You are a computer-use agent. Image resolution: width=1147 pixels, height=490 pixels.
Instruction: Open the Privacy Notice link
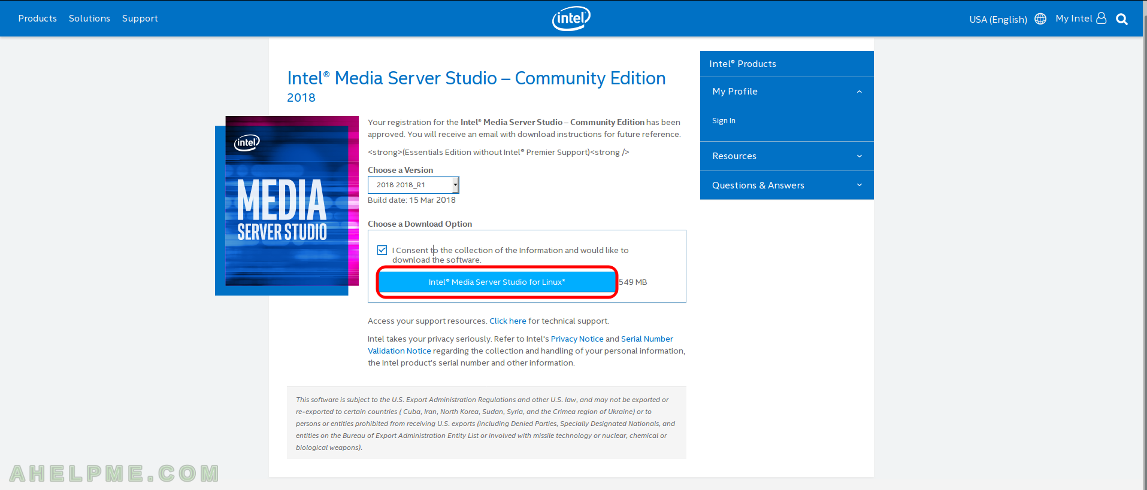[577, 339]
